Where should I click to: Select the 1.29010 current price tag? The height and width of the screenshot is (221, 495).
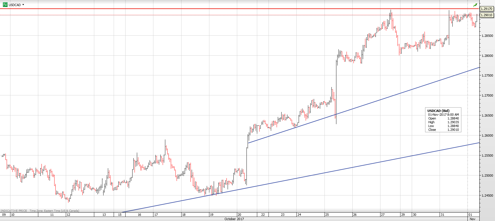click(x=487, y=15)
